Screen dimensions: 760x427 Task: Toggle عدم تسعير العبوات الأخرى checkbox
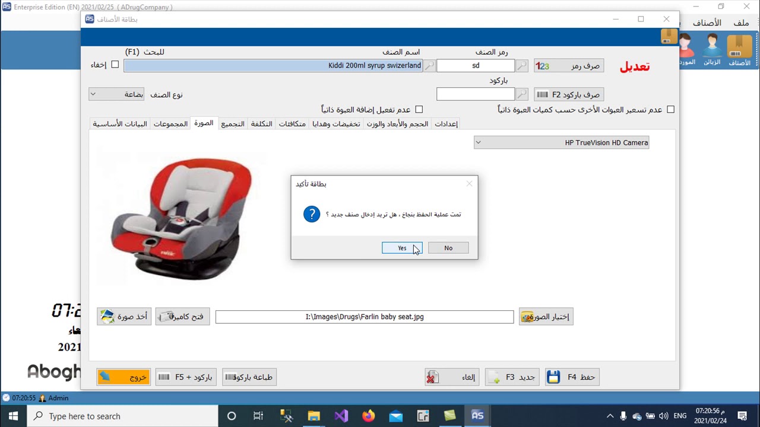tap(670, 109)
